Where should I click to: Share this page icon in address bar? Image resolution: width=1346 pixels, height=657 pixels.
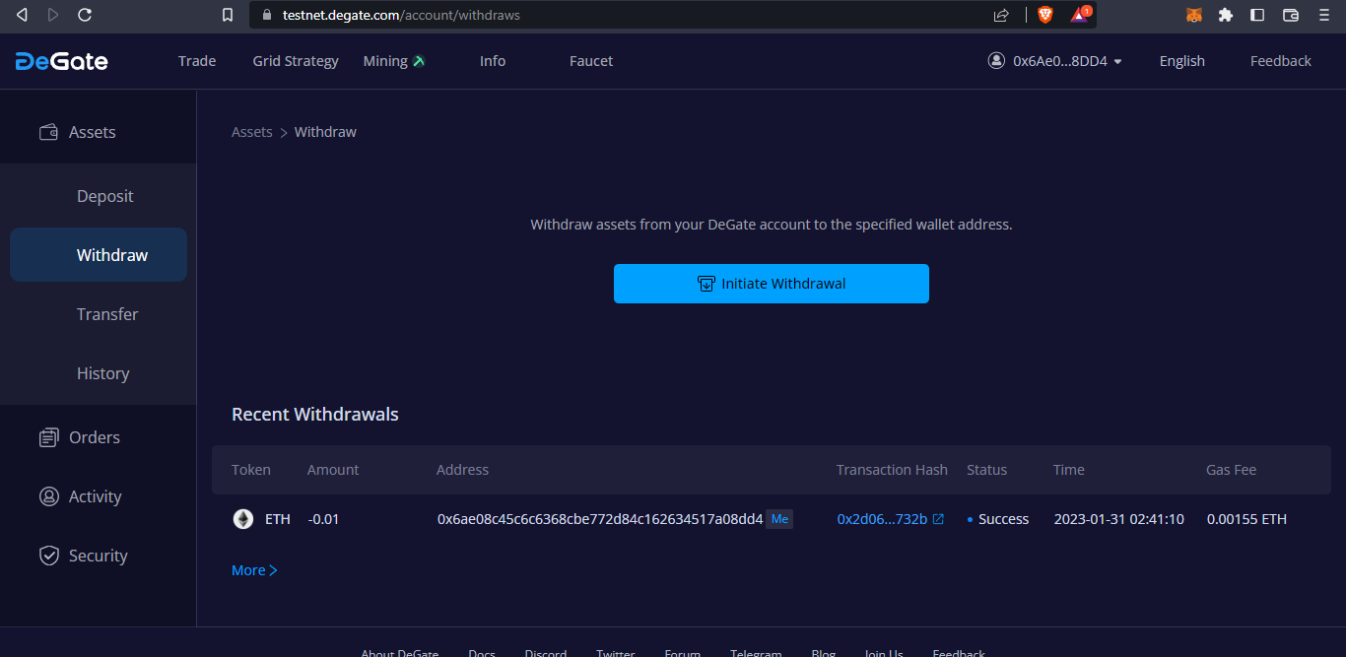pos(1001,15)
